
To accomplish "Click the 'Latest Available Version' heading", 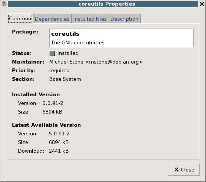I will point(46,125).
